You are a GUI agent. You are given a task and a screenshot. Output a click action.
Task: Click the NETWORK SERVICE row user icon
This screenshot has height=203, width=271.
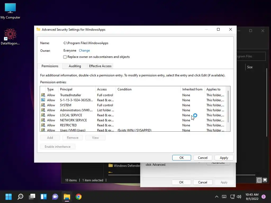43,120
